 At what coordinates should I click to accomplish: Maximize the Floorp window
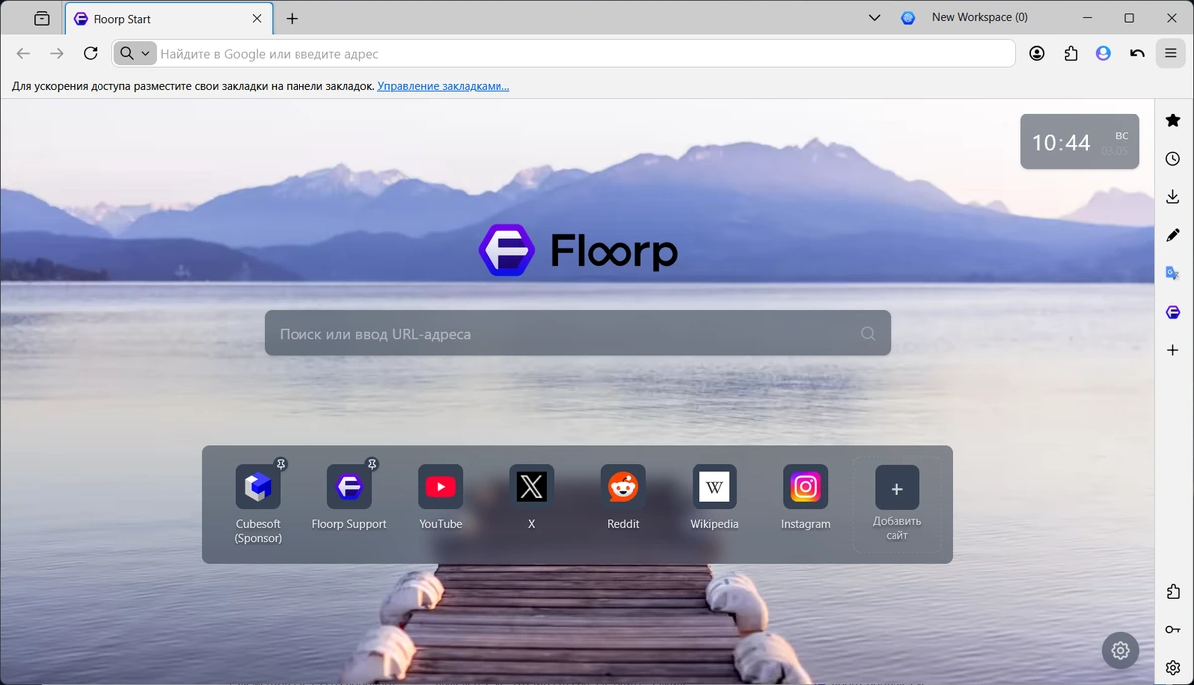[x=1129, y=17]
